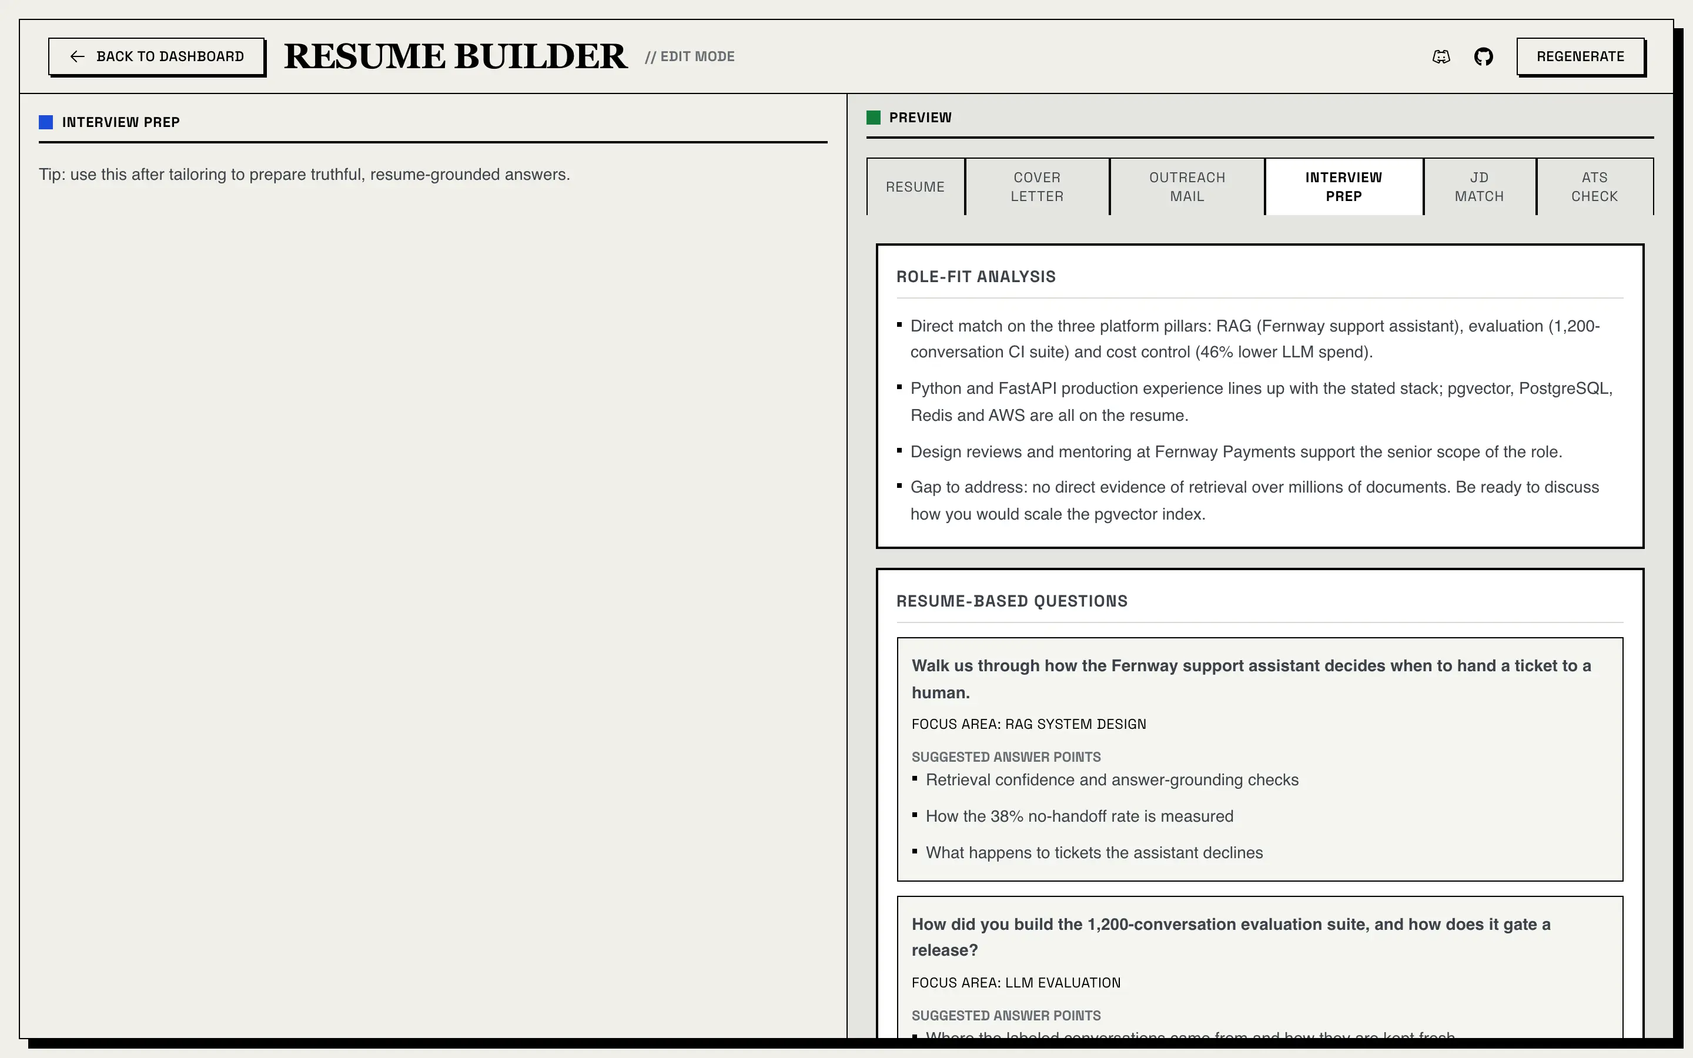Screen dimensions: 1693x1058
Task: Click 'Focus Area: LLM Evaluation' label
Action: pyautogui.click(x=1016, y=983)
